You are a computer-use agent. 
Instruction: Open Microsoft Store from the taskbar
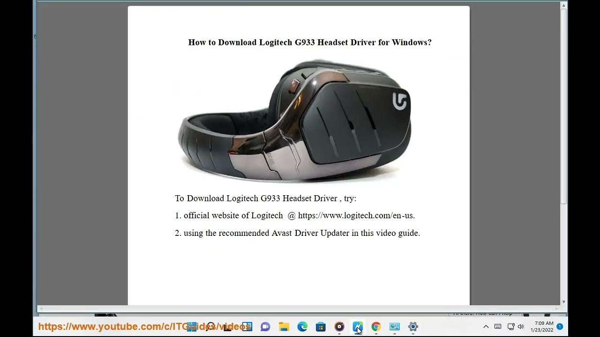pyautogui.click(x=321, y=327)
